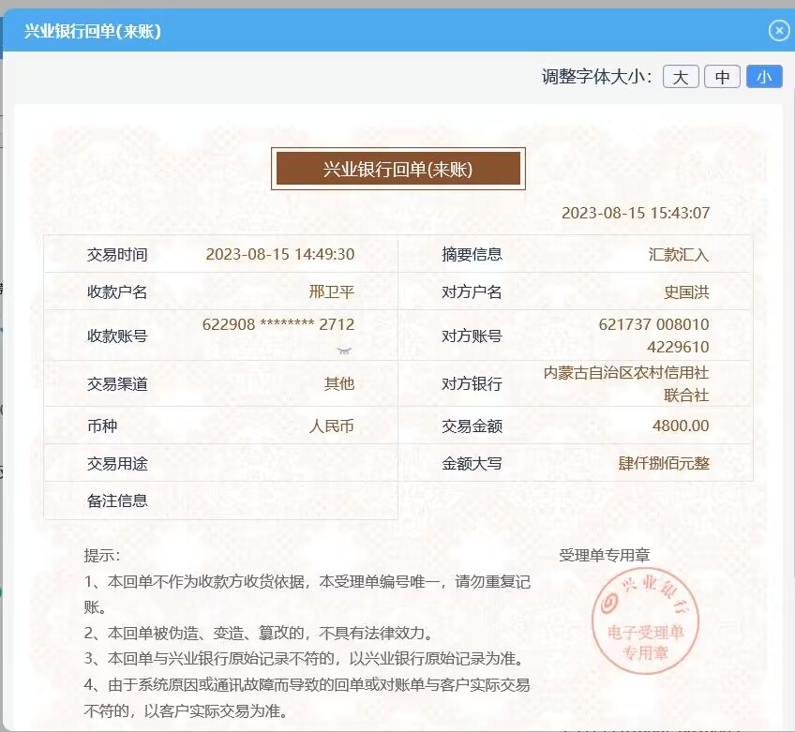Screen dimensions: 795x732
Task: Click the masked account number 622908 ******** 2712
Action: pyautogui.click(x=278, y=325)
